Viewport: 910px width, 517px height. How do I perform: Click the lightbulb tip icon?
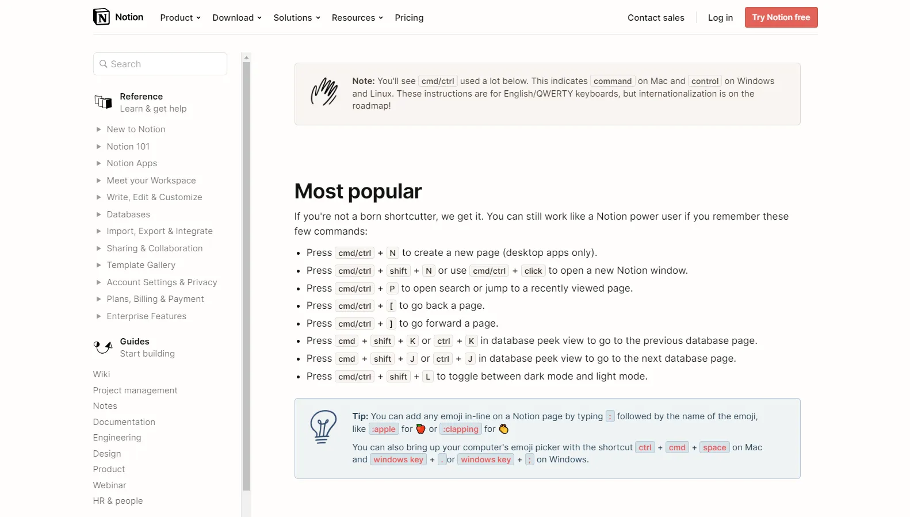323,427
